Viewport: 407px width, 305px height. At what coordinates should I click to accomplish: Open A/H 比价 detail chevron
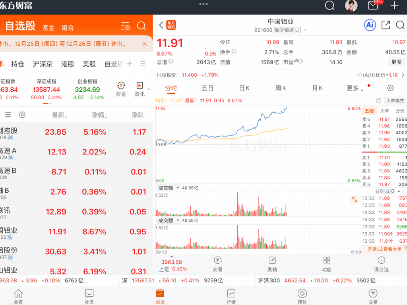tap(403, 75)
